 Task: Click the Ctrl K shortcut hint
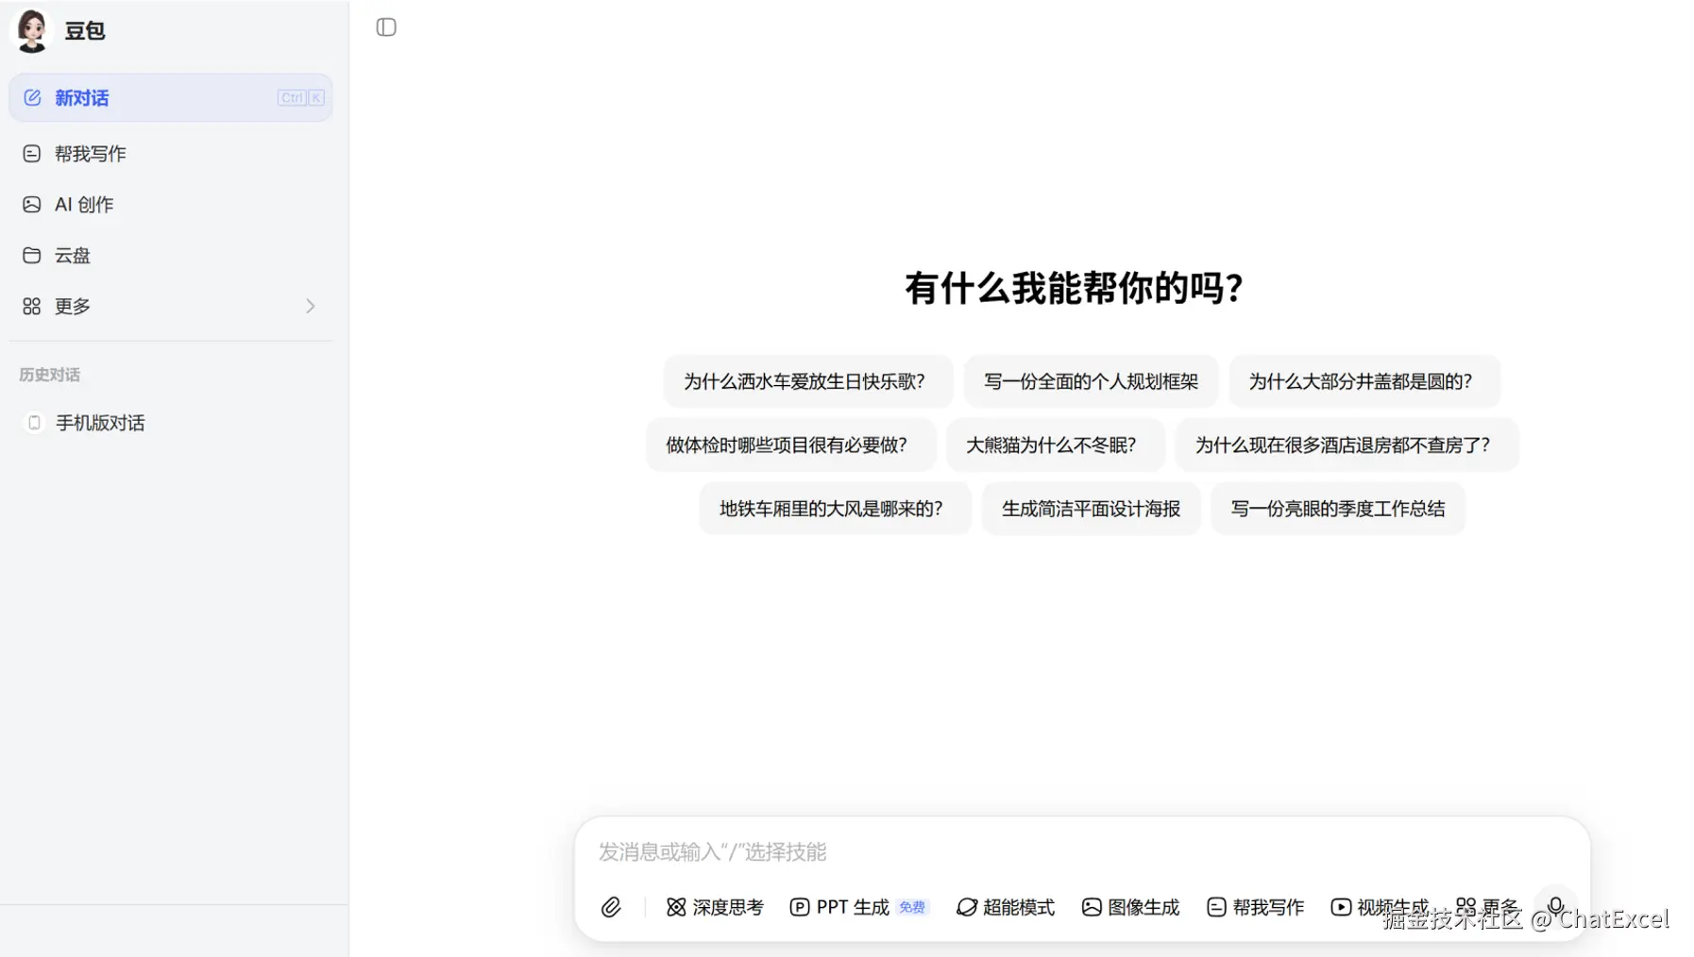300,97
